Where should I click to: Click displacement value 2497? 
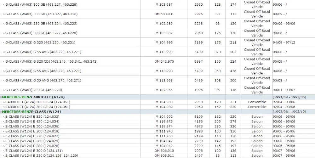click(x=198, y=155)
